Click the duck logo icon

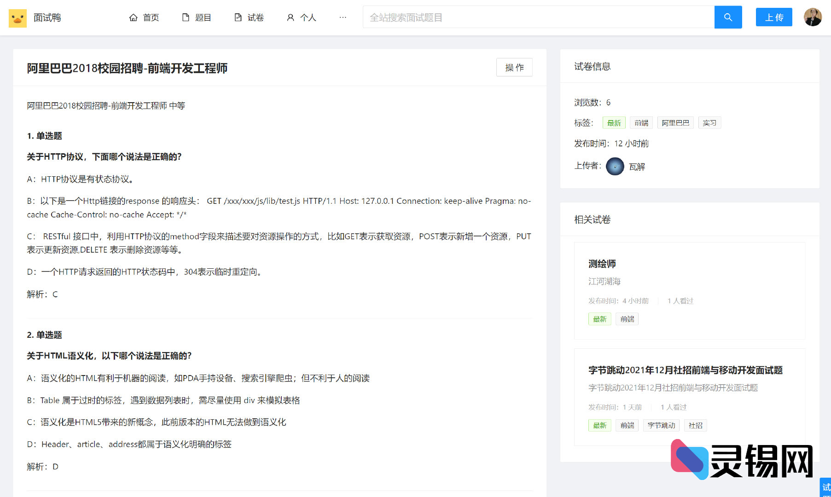tap(17, 17)
